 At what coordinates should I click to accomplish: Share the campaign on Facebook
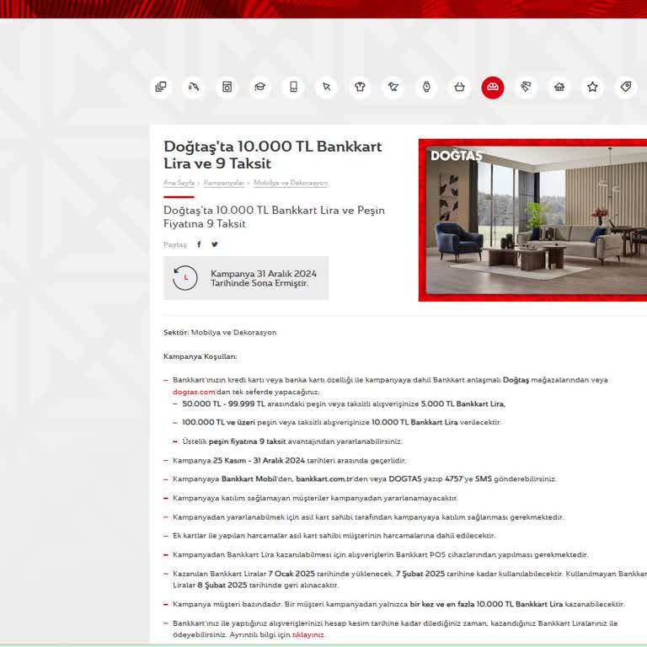[199, 244]
